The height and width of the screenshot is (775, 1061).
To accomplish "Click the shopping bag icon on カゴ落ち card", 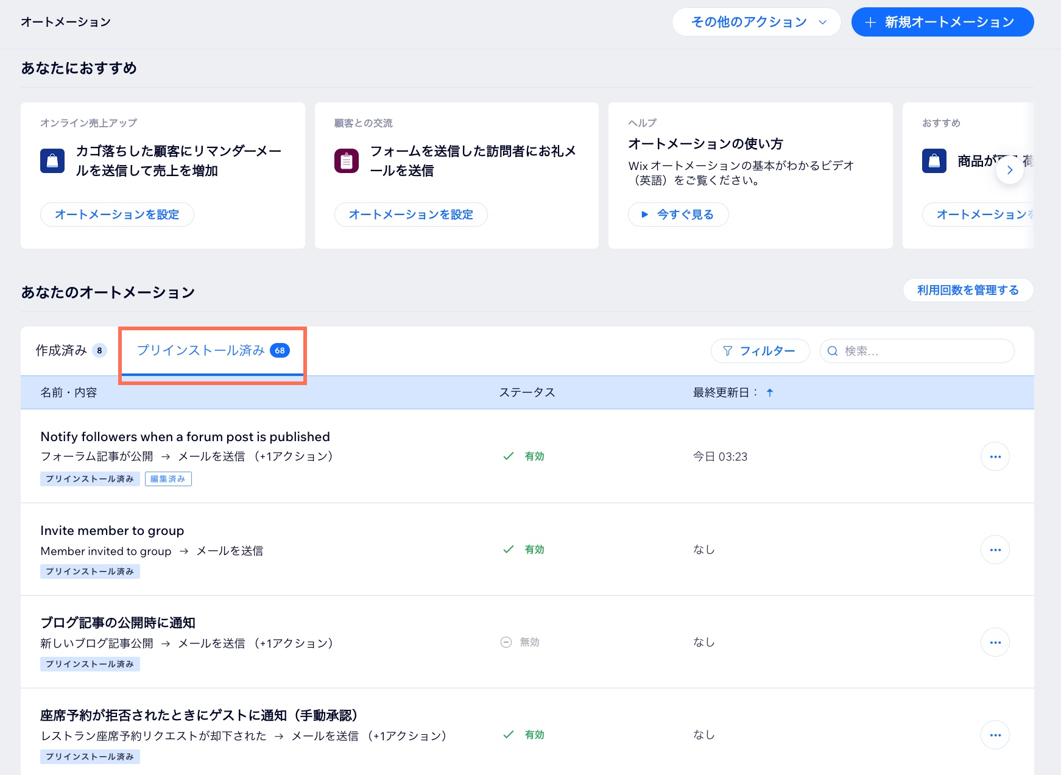I will tap(52, 161).
